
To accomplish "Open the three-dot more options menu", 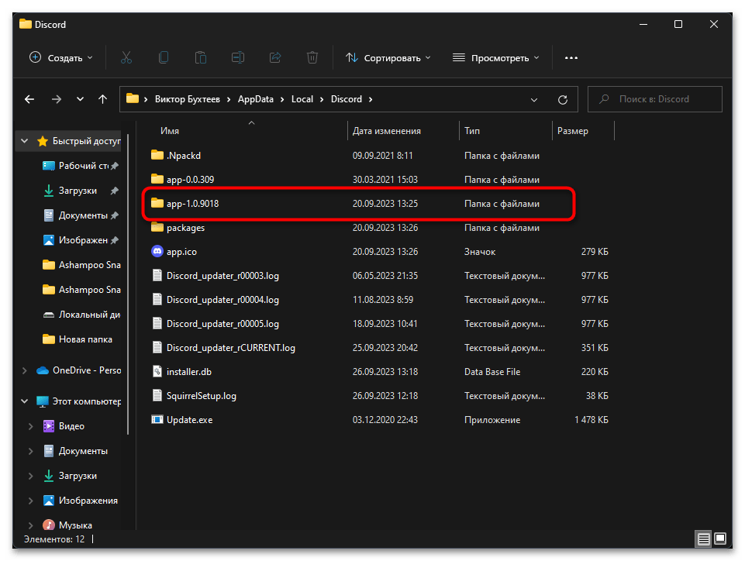I will [571, 57].
